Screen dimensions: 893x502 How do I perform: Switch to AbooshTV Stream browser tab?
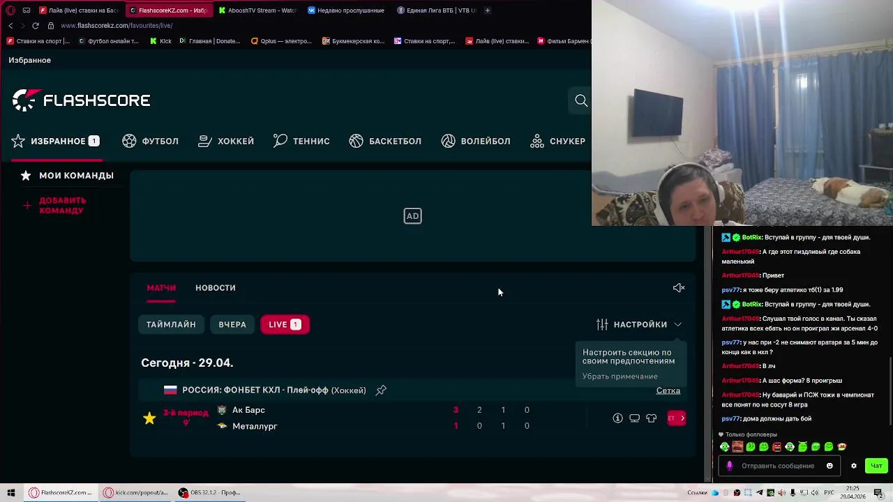[257, 10]
